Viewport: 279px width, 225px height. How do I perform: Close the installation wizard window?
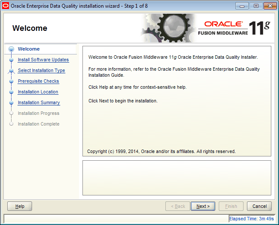(270, 6)
